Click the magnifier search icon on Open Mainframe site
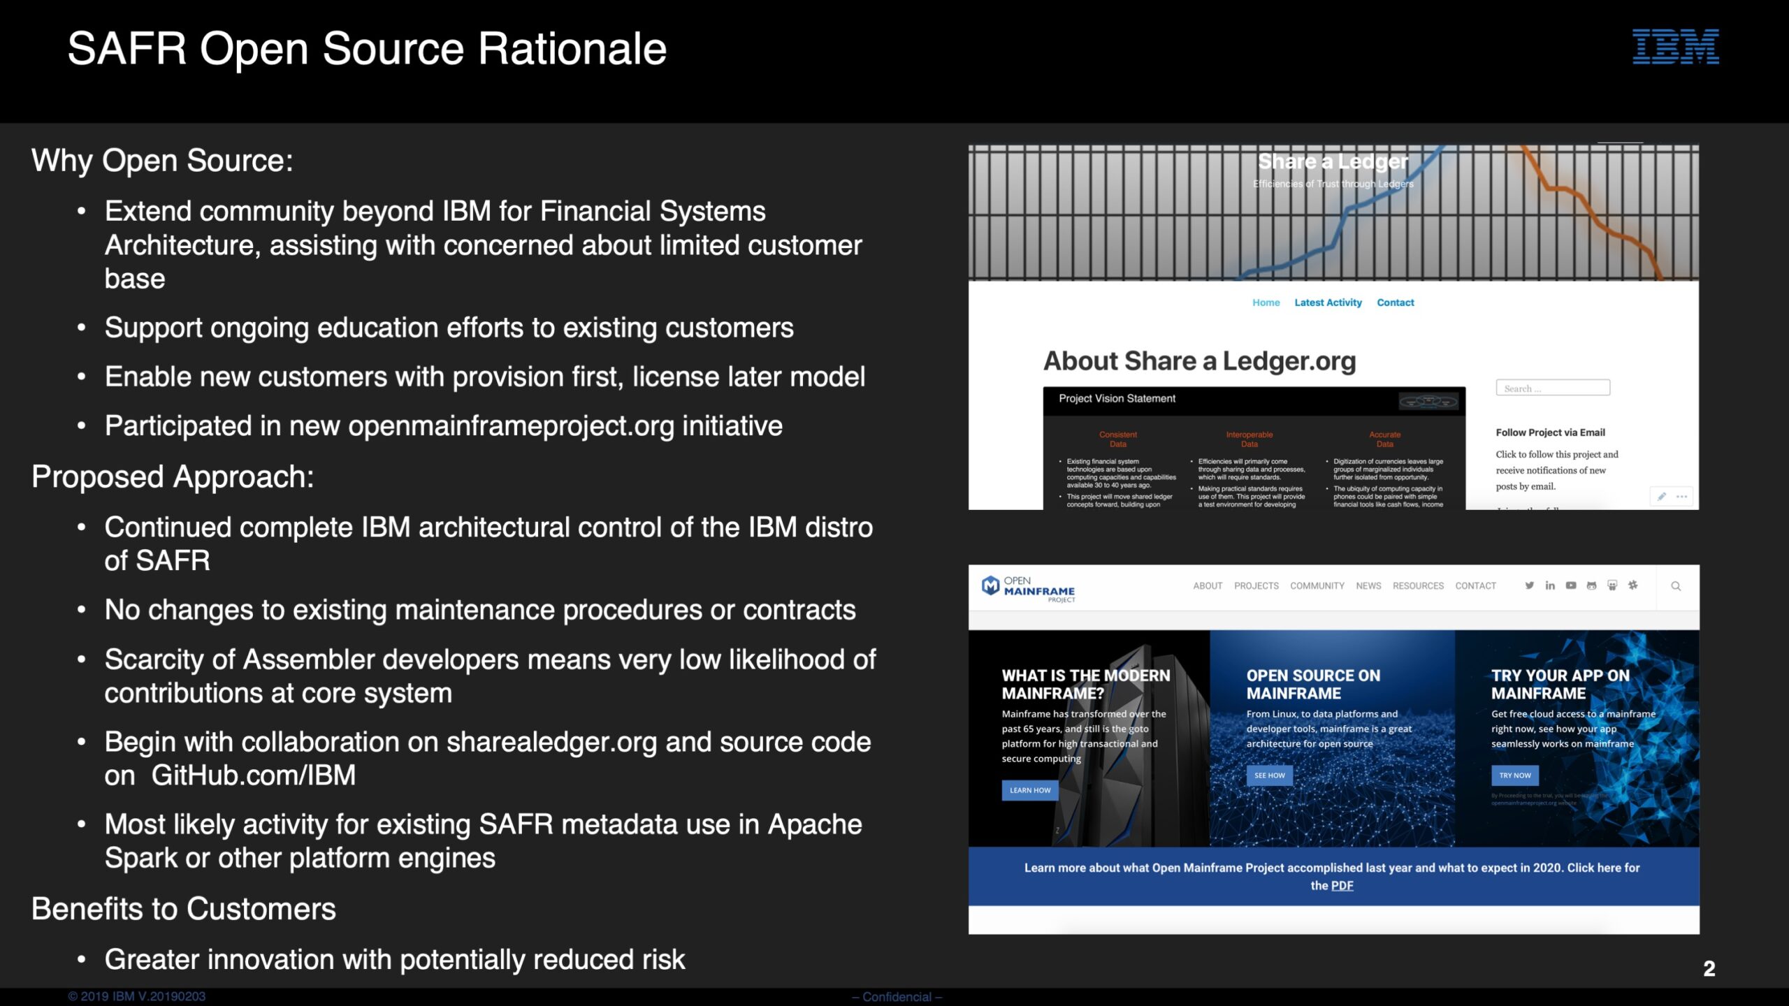Viewport: 1789px width, 1006px height. click(1676, 586)
